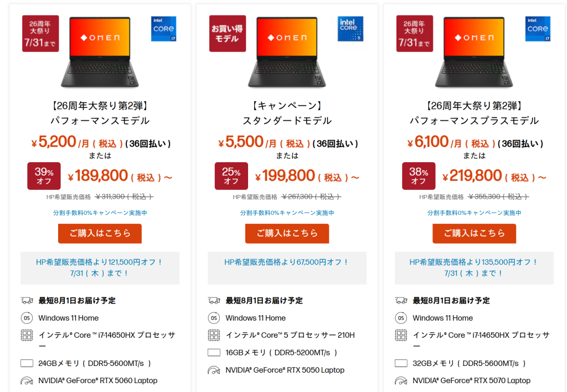Click the memory icon beside 32GBメモリ
The image size is (567, 392).
click(x=401, y=364)
